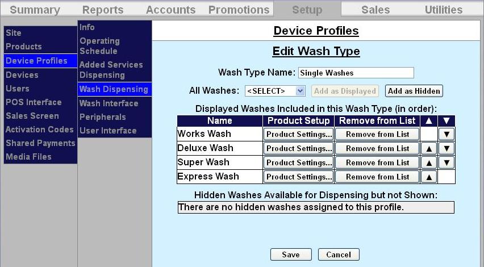Open the Utilities tab

(x=444, y=10)
